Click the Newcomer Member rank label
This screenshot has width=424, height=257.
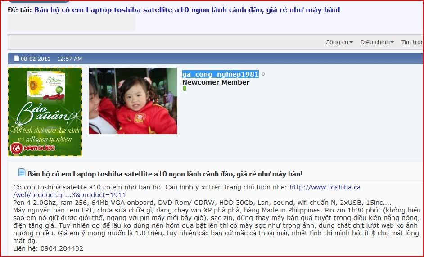pos(216,82)
